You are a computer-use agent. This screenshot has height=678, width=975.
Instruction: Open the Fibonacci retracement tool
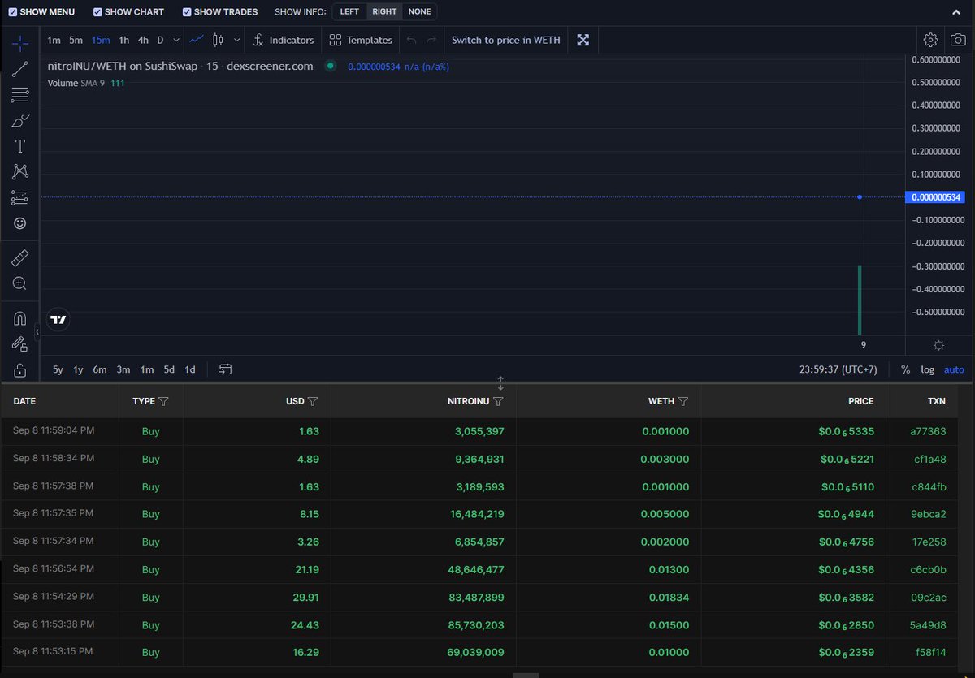[20, 95]
